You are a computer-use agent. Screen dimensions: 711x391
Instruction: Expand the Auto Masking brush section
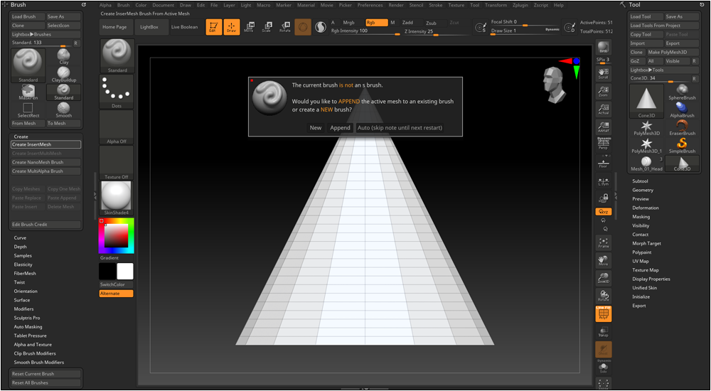pos(28,326)
